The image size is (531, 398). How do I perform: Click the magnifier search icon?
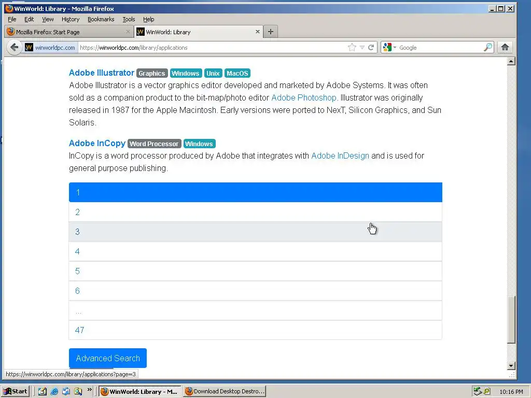[x=487, y=47]
